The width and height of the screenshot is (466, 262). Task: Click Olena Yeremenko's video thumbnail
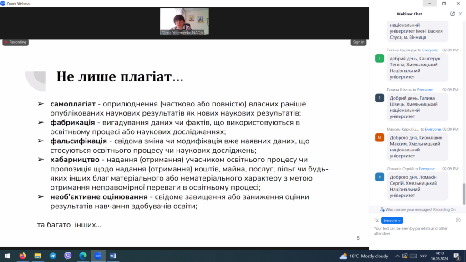tap(184, 21)
